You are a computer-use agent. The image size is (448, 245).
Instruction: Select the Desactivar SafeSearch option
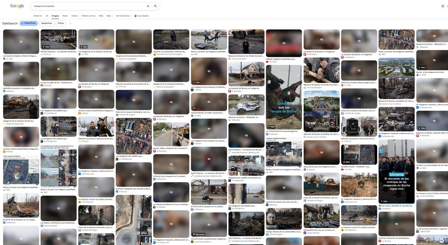(46, 24)
